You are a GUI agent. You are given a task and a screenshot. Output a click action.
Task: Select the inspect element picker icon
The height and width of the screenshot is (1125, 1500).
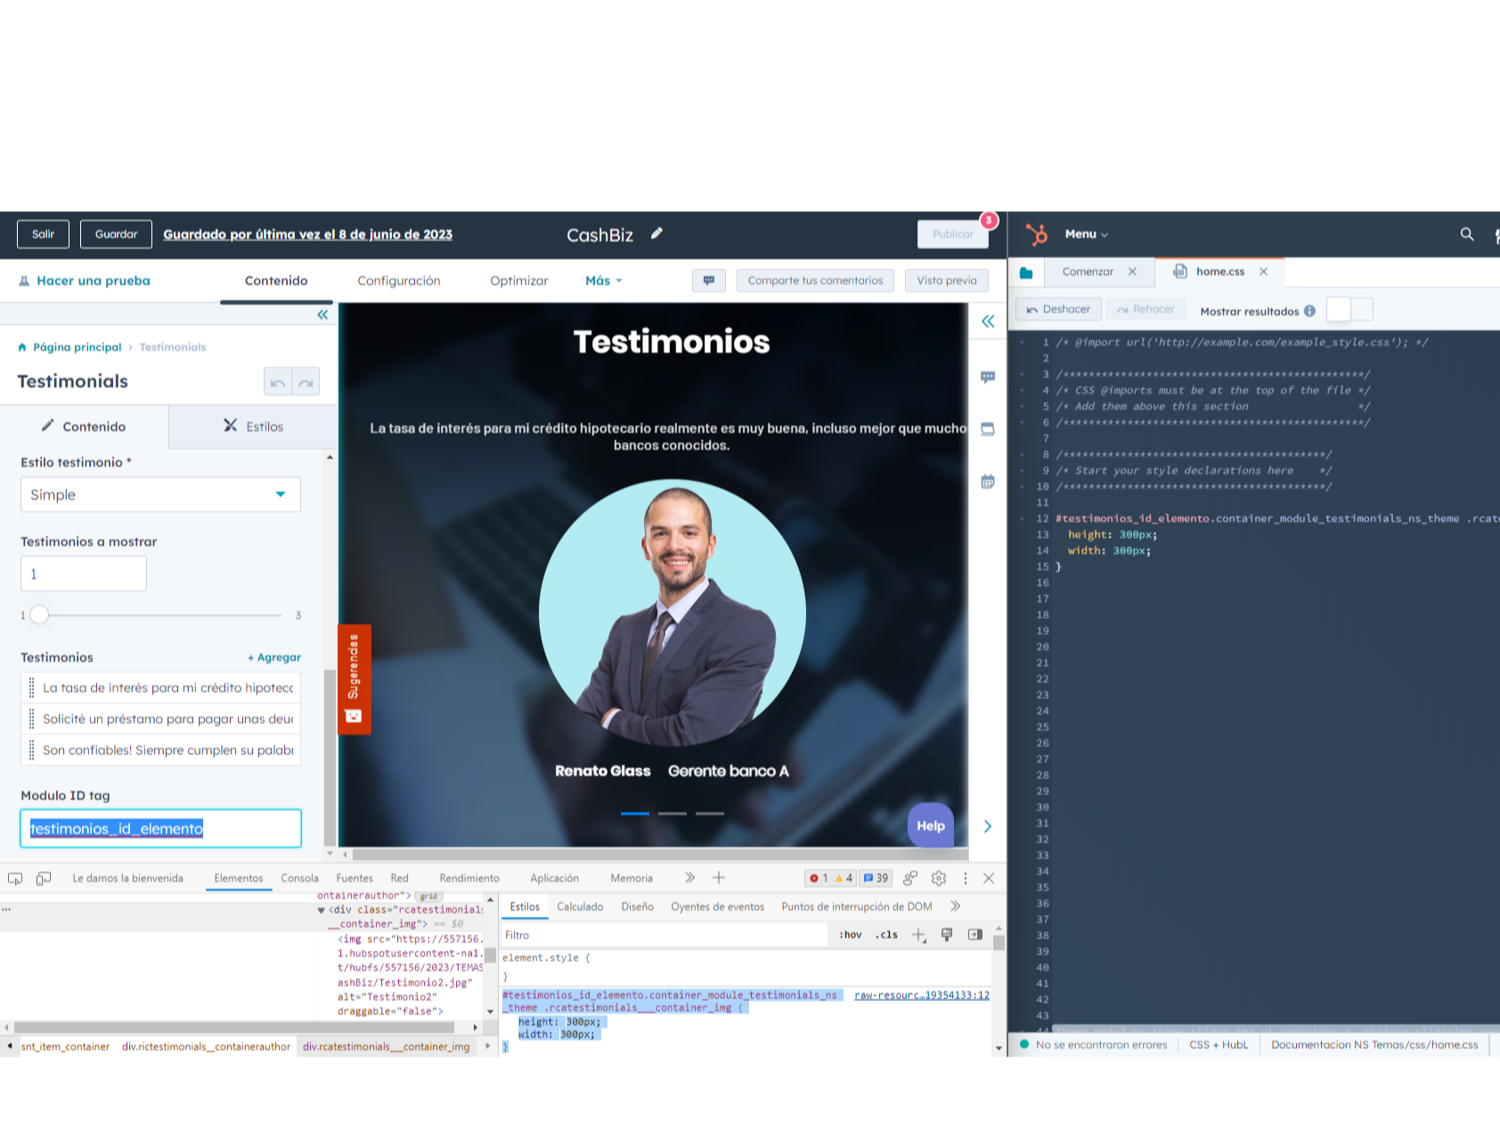(x=15, y=878)
